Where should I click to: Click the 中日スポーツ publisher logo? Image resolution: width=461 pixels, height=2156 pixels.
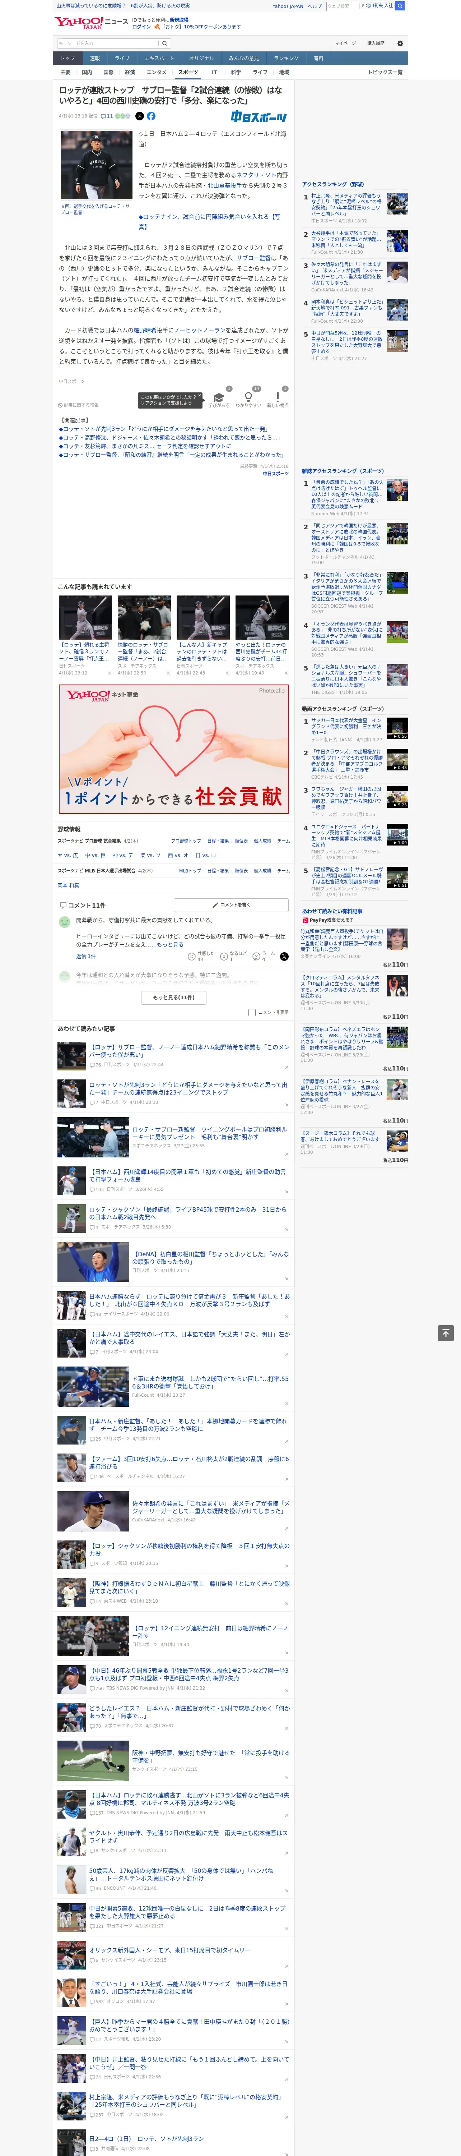click(x=259, y=117)
